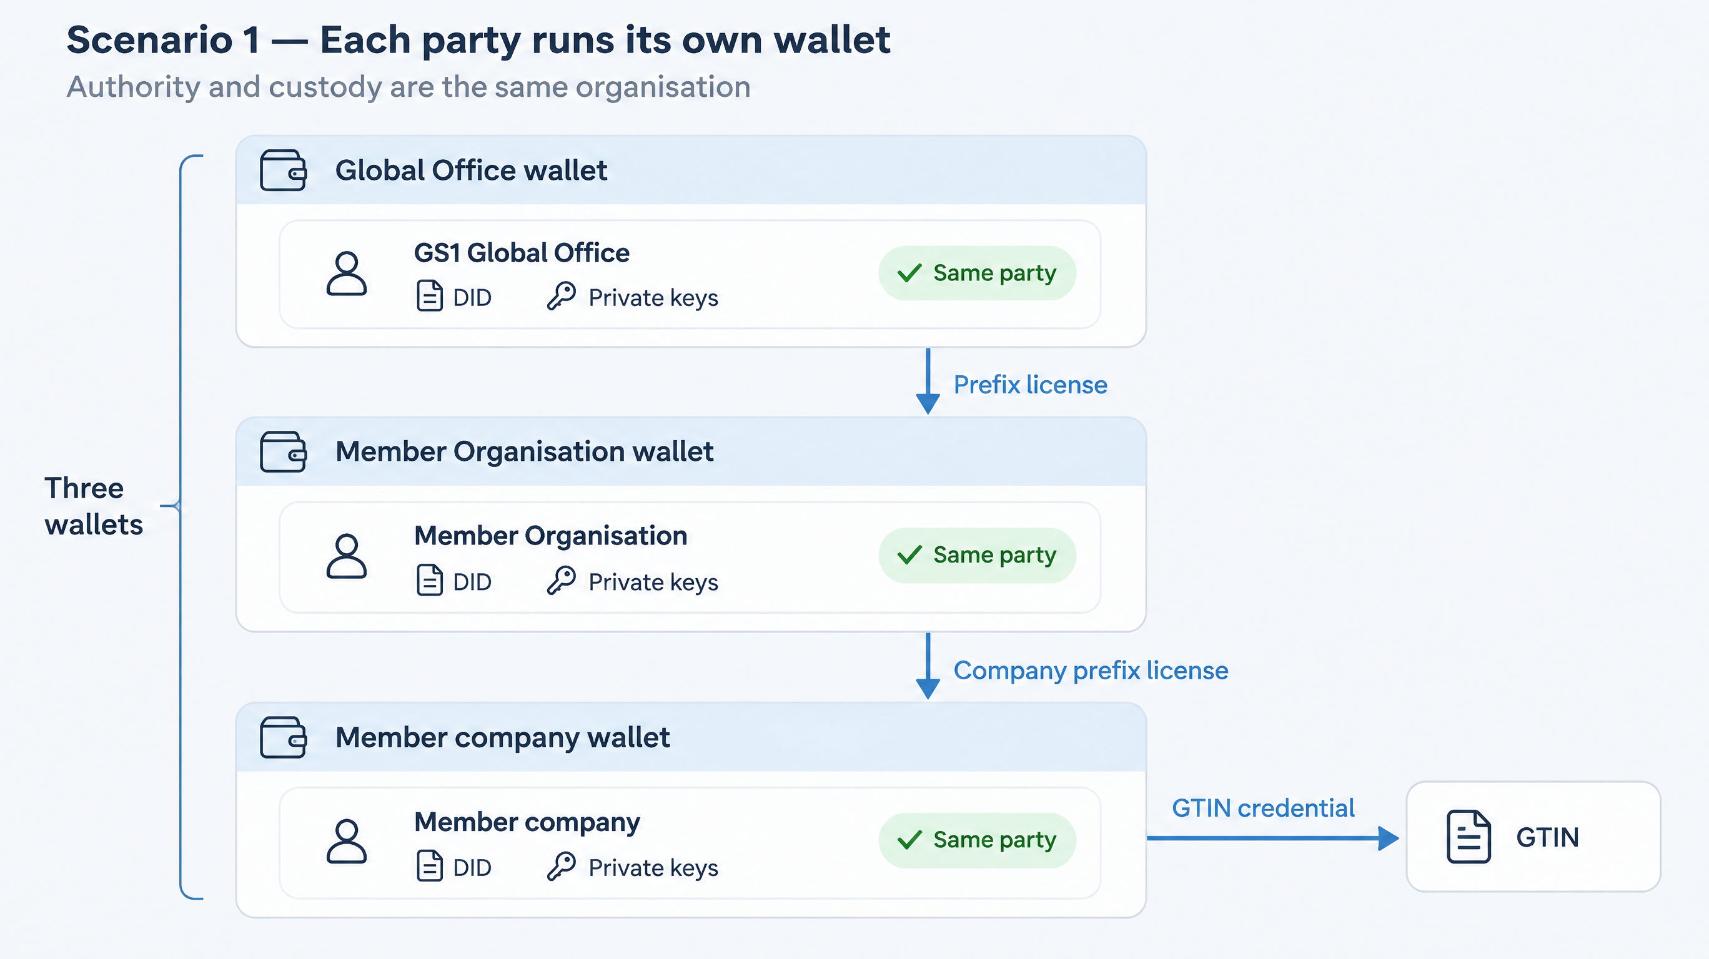Click the "Authority and custody" subtitle

[x=409, y=87]
